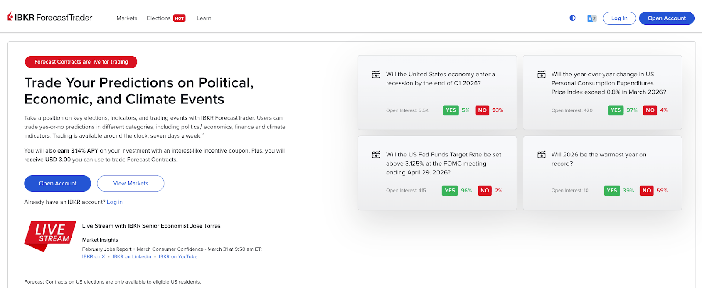
Task: Click the Personal Consumption Expenditures card icon
Action: pos(542,75)
